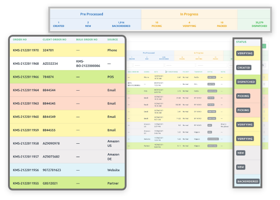280x200 pixels.
Task: Open order KMS-2122011966 from POS
Action: click(26, 76)
